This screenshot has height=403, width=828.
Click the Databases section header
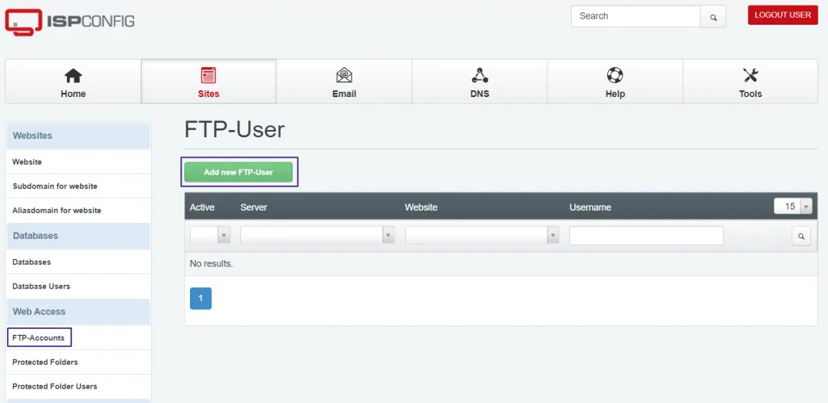pos(78,236)
